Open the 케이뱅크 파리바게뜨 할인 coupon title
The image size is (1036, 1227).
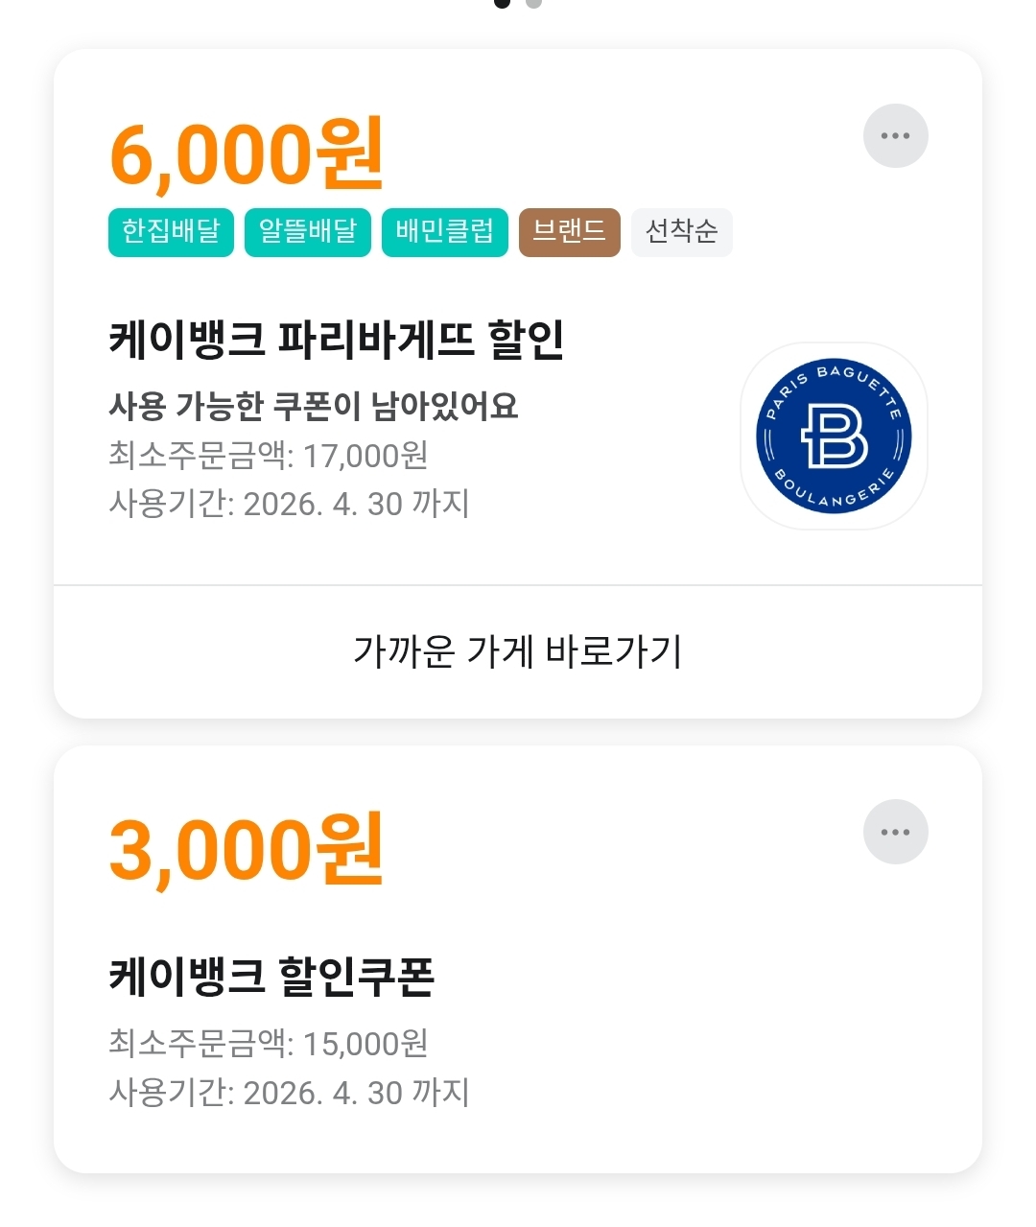pyautogui.click(x=336, y=340)
